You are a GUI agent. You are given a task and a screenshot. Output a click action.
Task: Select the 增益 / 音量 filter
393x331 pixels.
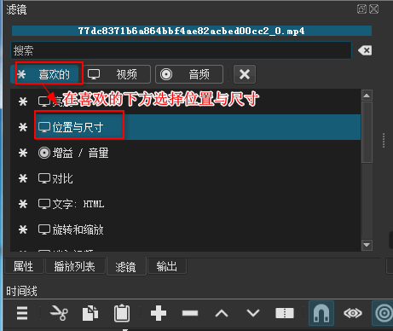185,153
